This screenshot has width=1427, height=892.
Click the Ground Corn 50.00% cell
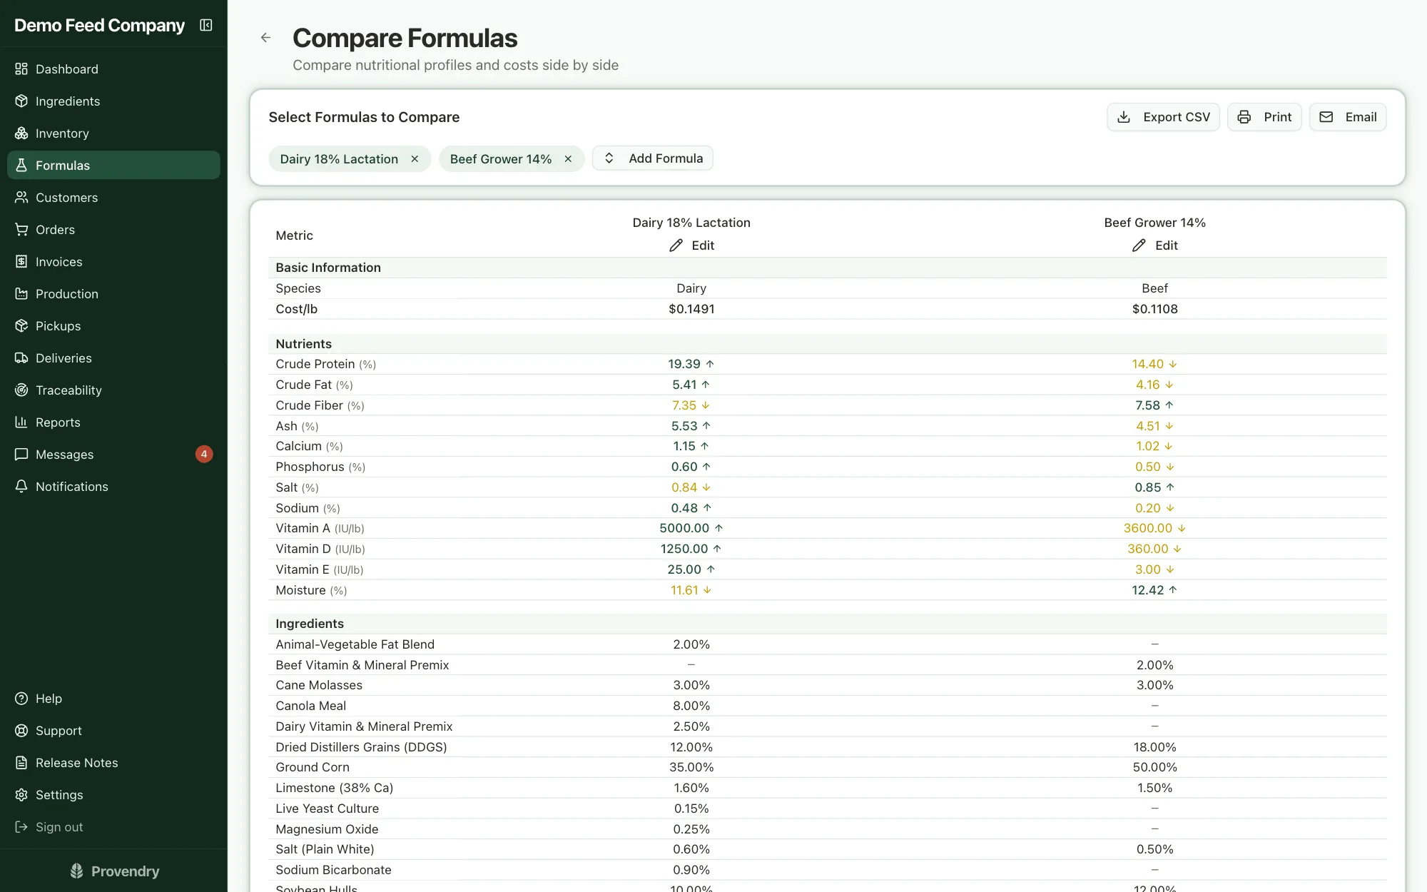pyautogui.click(x=1154, y=766)
